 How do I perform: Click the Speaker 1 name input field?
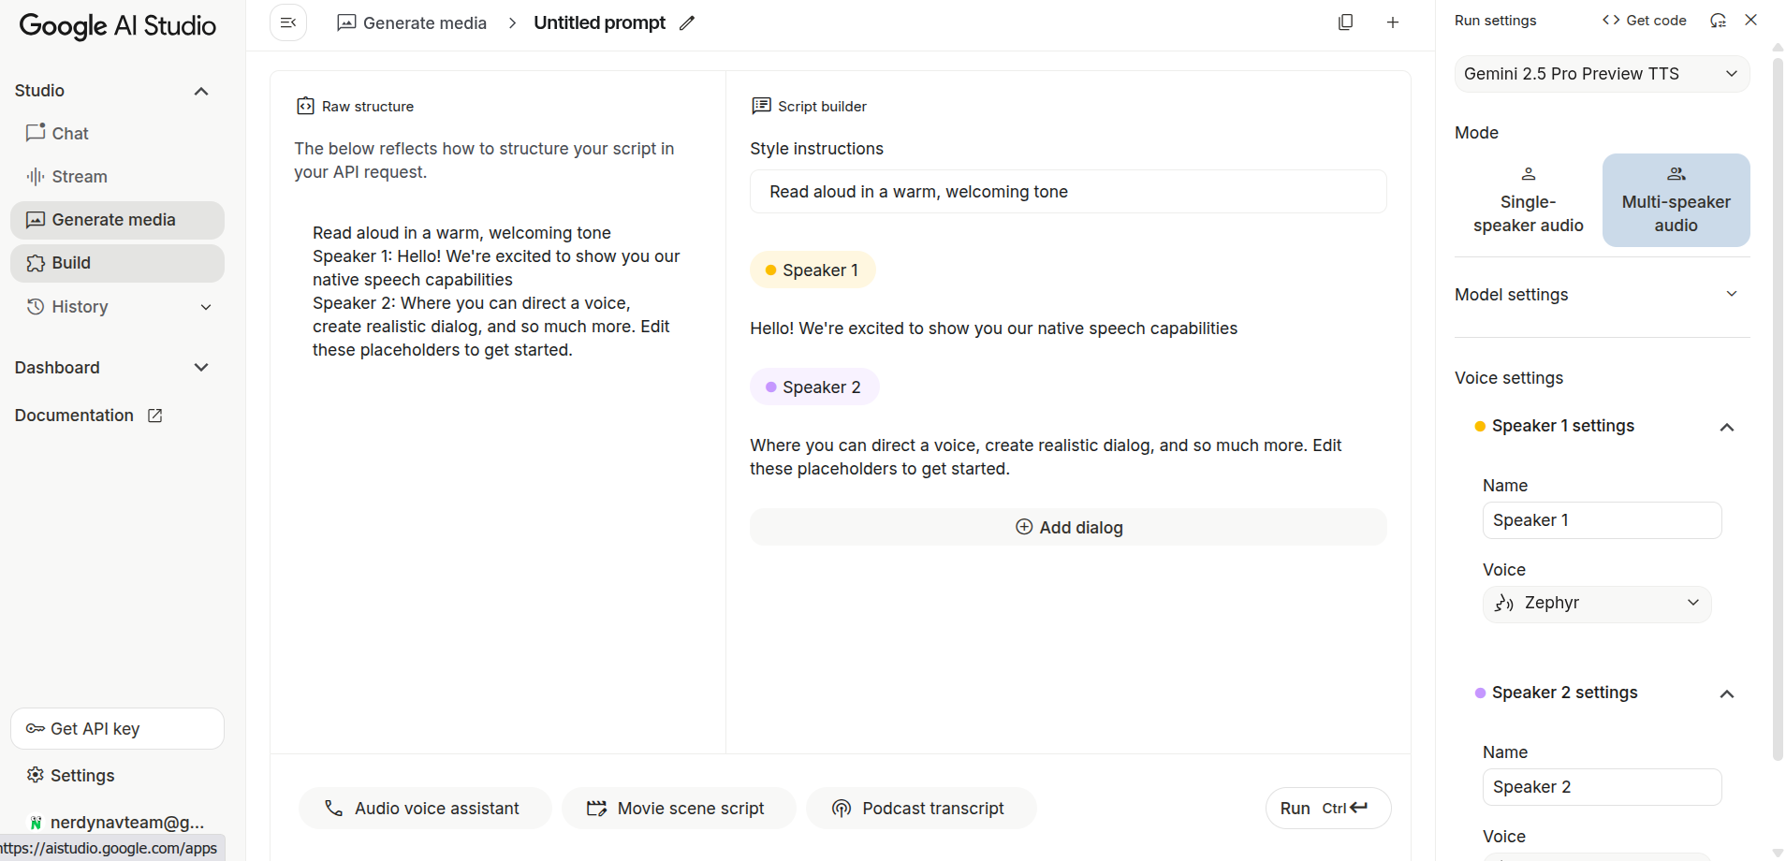[1602, 520]
